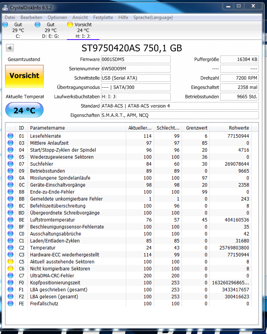The image size is (267, 334).
Task: Click status orb of Ende-zu-Ende-Fehler row
Action: point(10,192)
